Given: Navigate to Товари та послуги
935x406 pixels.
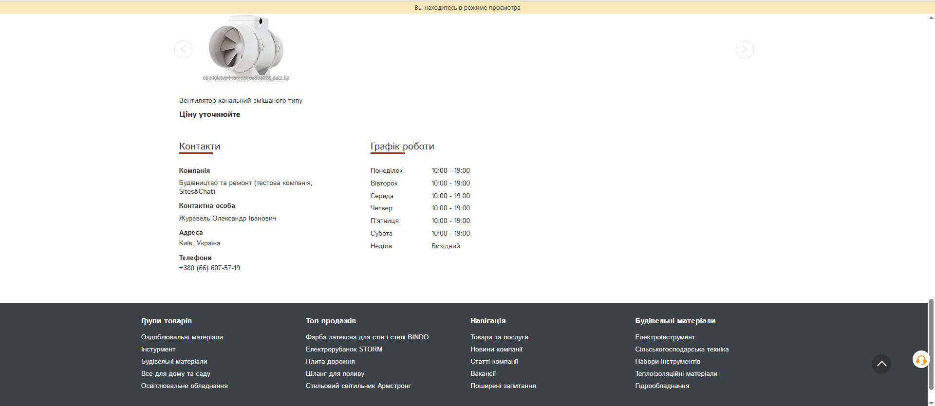Looking at the screenshot, I should pos(499,337).
